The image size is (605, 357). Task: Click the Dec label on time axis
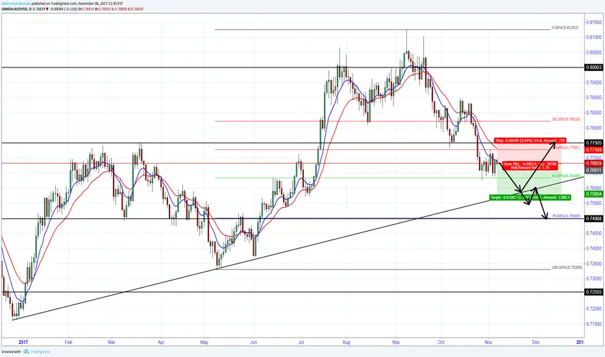click(536, 342)
